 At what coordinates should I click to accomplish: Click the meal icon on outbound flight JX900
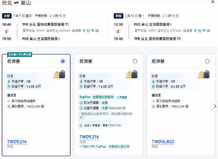(88, 31)
